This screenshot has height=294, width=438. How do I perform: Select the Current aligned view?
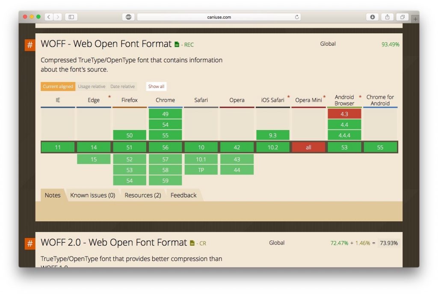(x=58, y=86)
